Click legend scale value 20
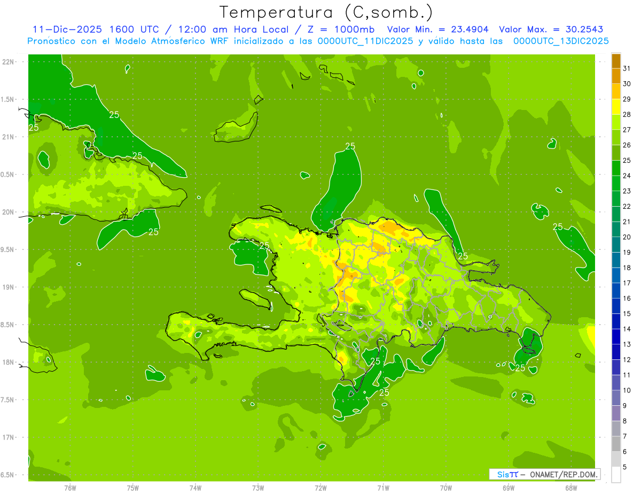 point(627,237)
